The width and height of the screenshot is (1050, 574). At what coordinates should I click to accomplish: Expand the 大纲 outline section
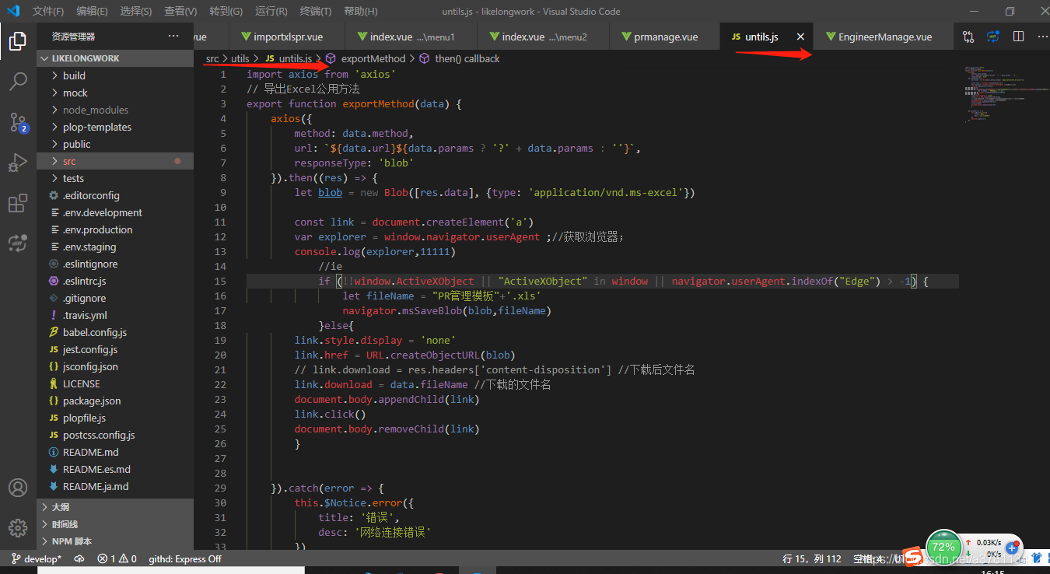click(x=115, y=507)
